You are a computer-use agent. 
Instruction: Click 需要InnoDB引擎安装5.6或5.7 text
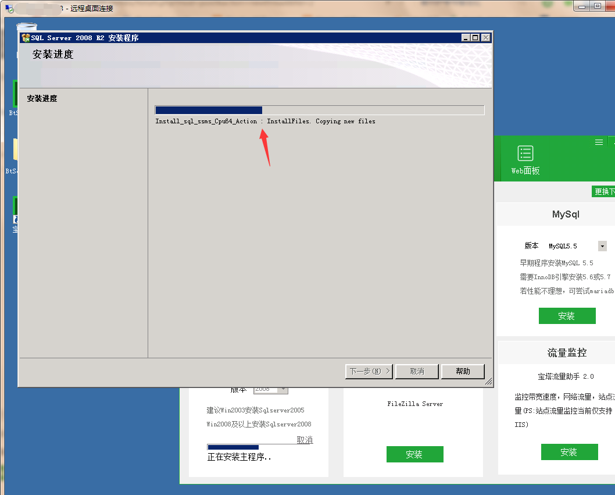[x=565, y=277]
